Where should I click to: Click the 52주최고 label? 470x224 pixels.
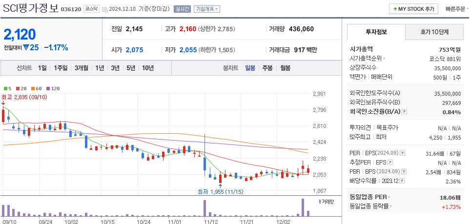coord(360,137)
